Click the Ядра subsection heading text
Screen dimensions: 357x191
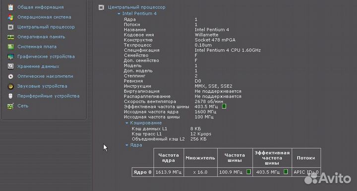point(136,145)
